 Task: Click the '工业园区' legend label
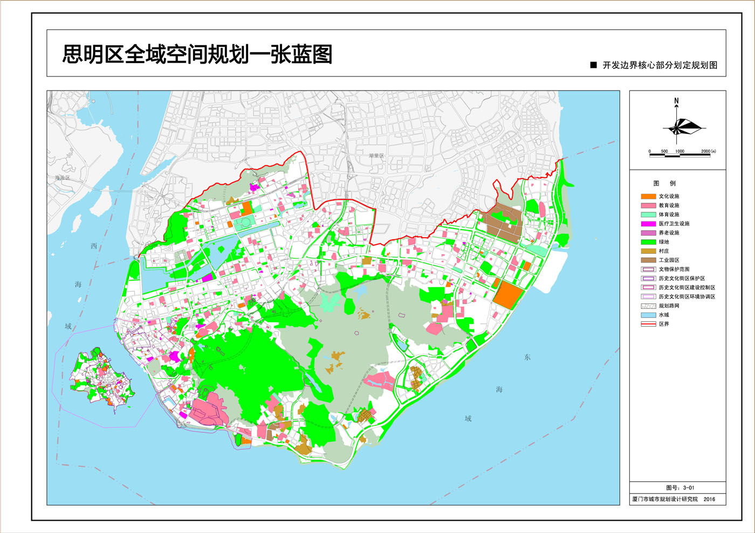[x=669, y=260]
